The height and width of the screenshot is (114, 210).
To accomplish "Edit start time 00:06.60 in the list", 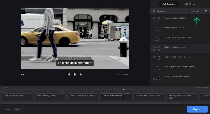I will click(156, 47).
